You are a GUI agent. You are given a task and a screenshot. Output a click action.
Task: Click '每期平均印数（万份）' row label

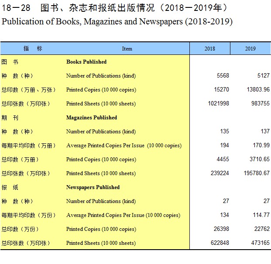pyautogui.click(x=28, y=215)
